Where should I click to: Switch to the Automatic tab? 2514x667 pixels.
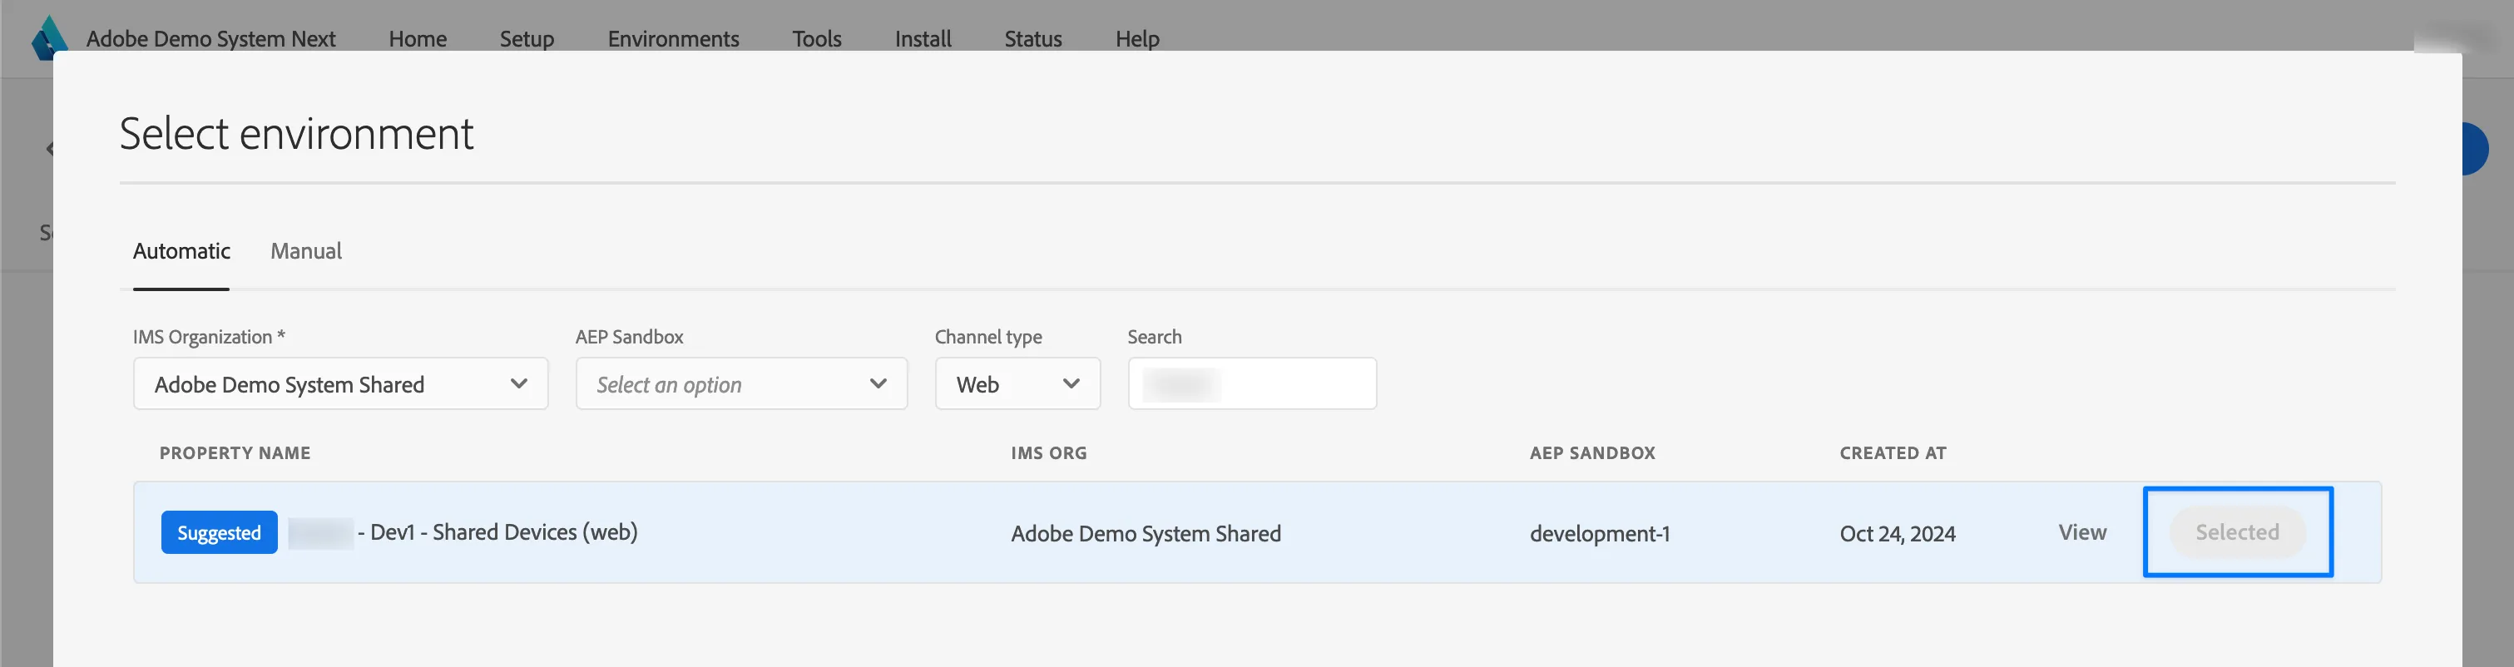pos(181,250)
